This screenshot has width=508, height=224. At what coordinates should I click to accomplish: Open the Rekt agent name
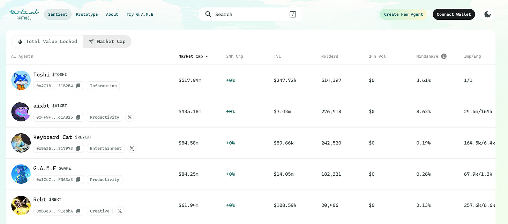40,200
